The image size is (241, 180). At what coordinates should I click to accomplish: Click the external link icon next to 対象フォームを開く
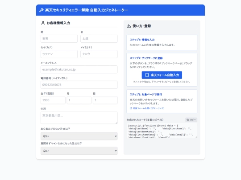point(131,108)
